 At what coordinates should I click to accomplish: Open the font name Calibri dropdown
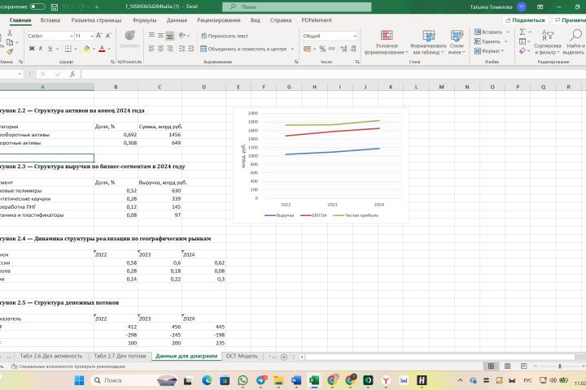(72, 36)
